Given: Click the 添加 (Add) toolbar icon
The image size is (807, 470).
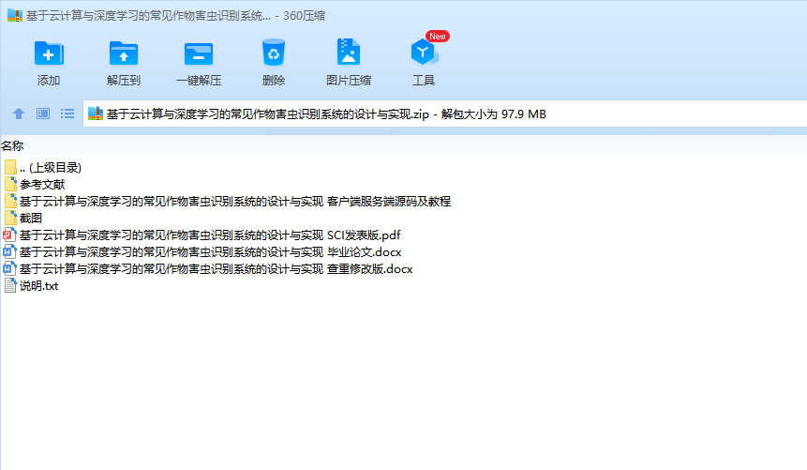Looking at the screenshot, I should pyautogui.click(x=49, y=53).
